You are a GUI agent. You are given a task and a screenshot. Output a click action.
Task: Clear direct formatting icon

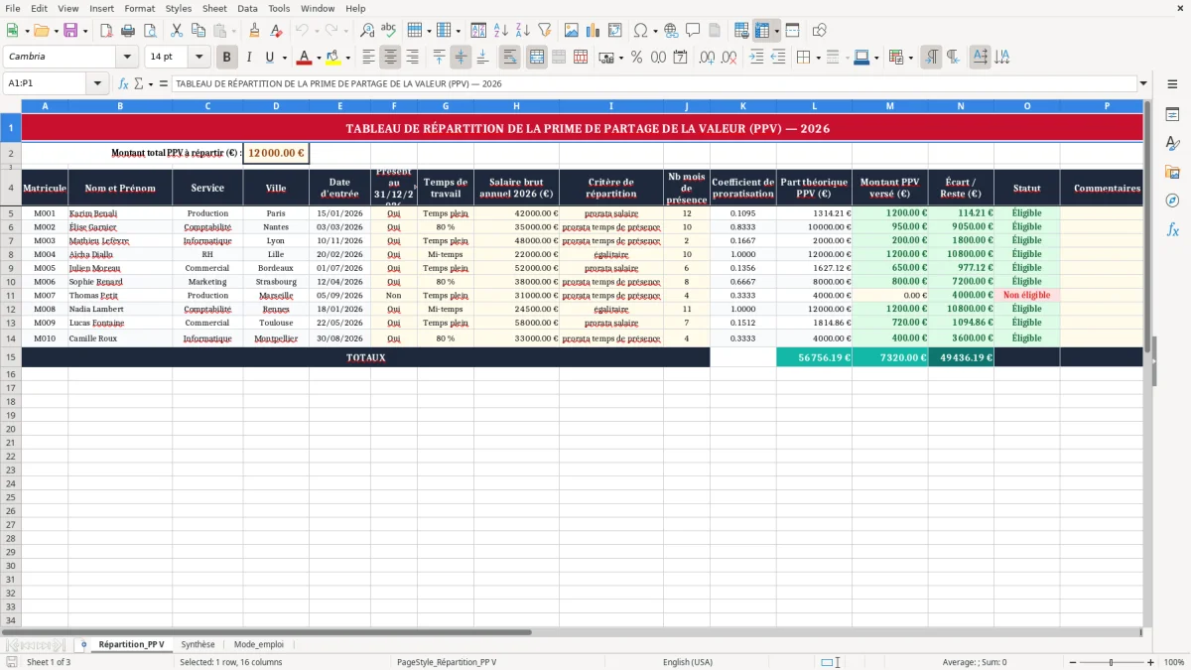click(276, 31)
